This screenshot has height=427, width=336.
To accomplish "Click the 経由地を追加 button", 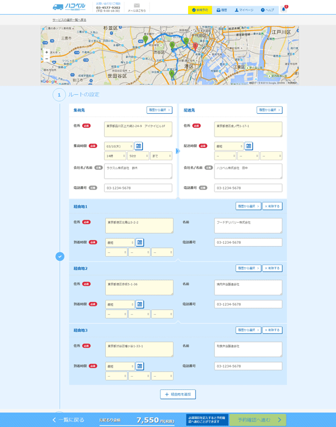I will point(178,394).
